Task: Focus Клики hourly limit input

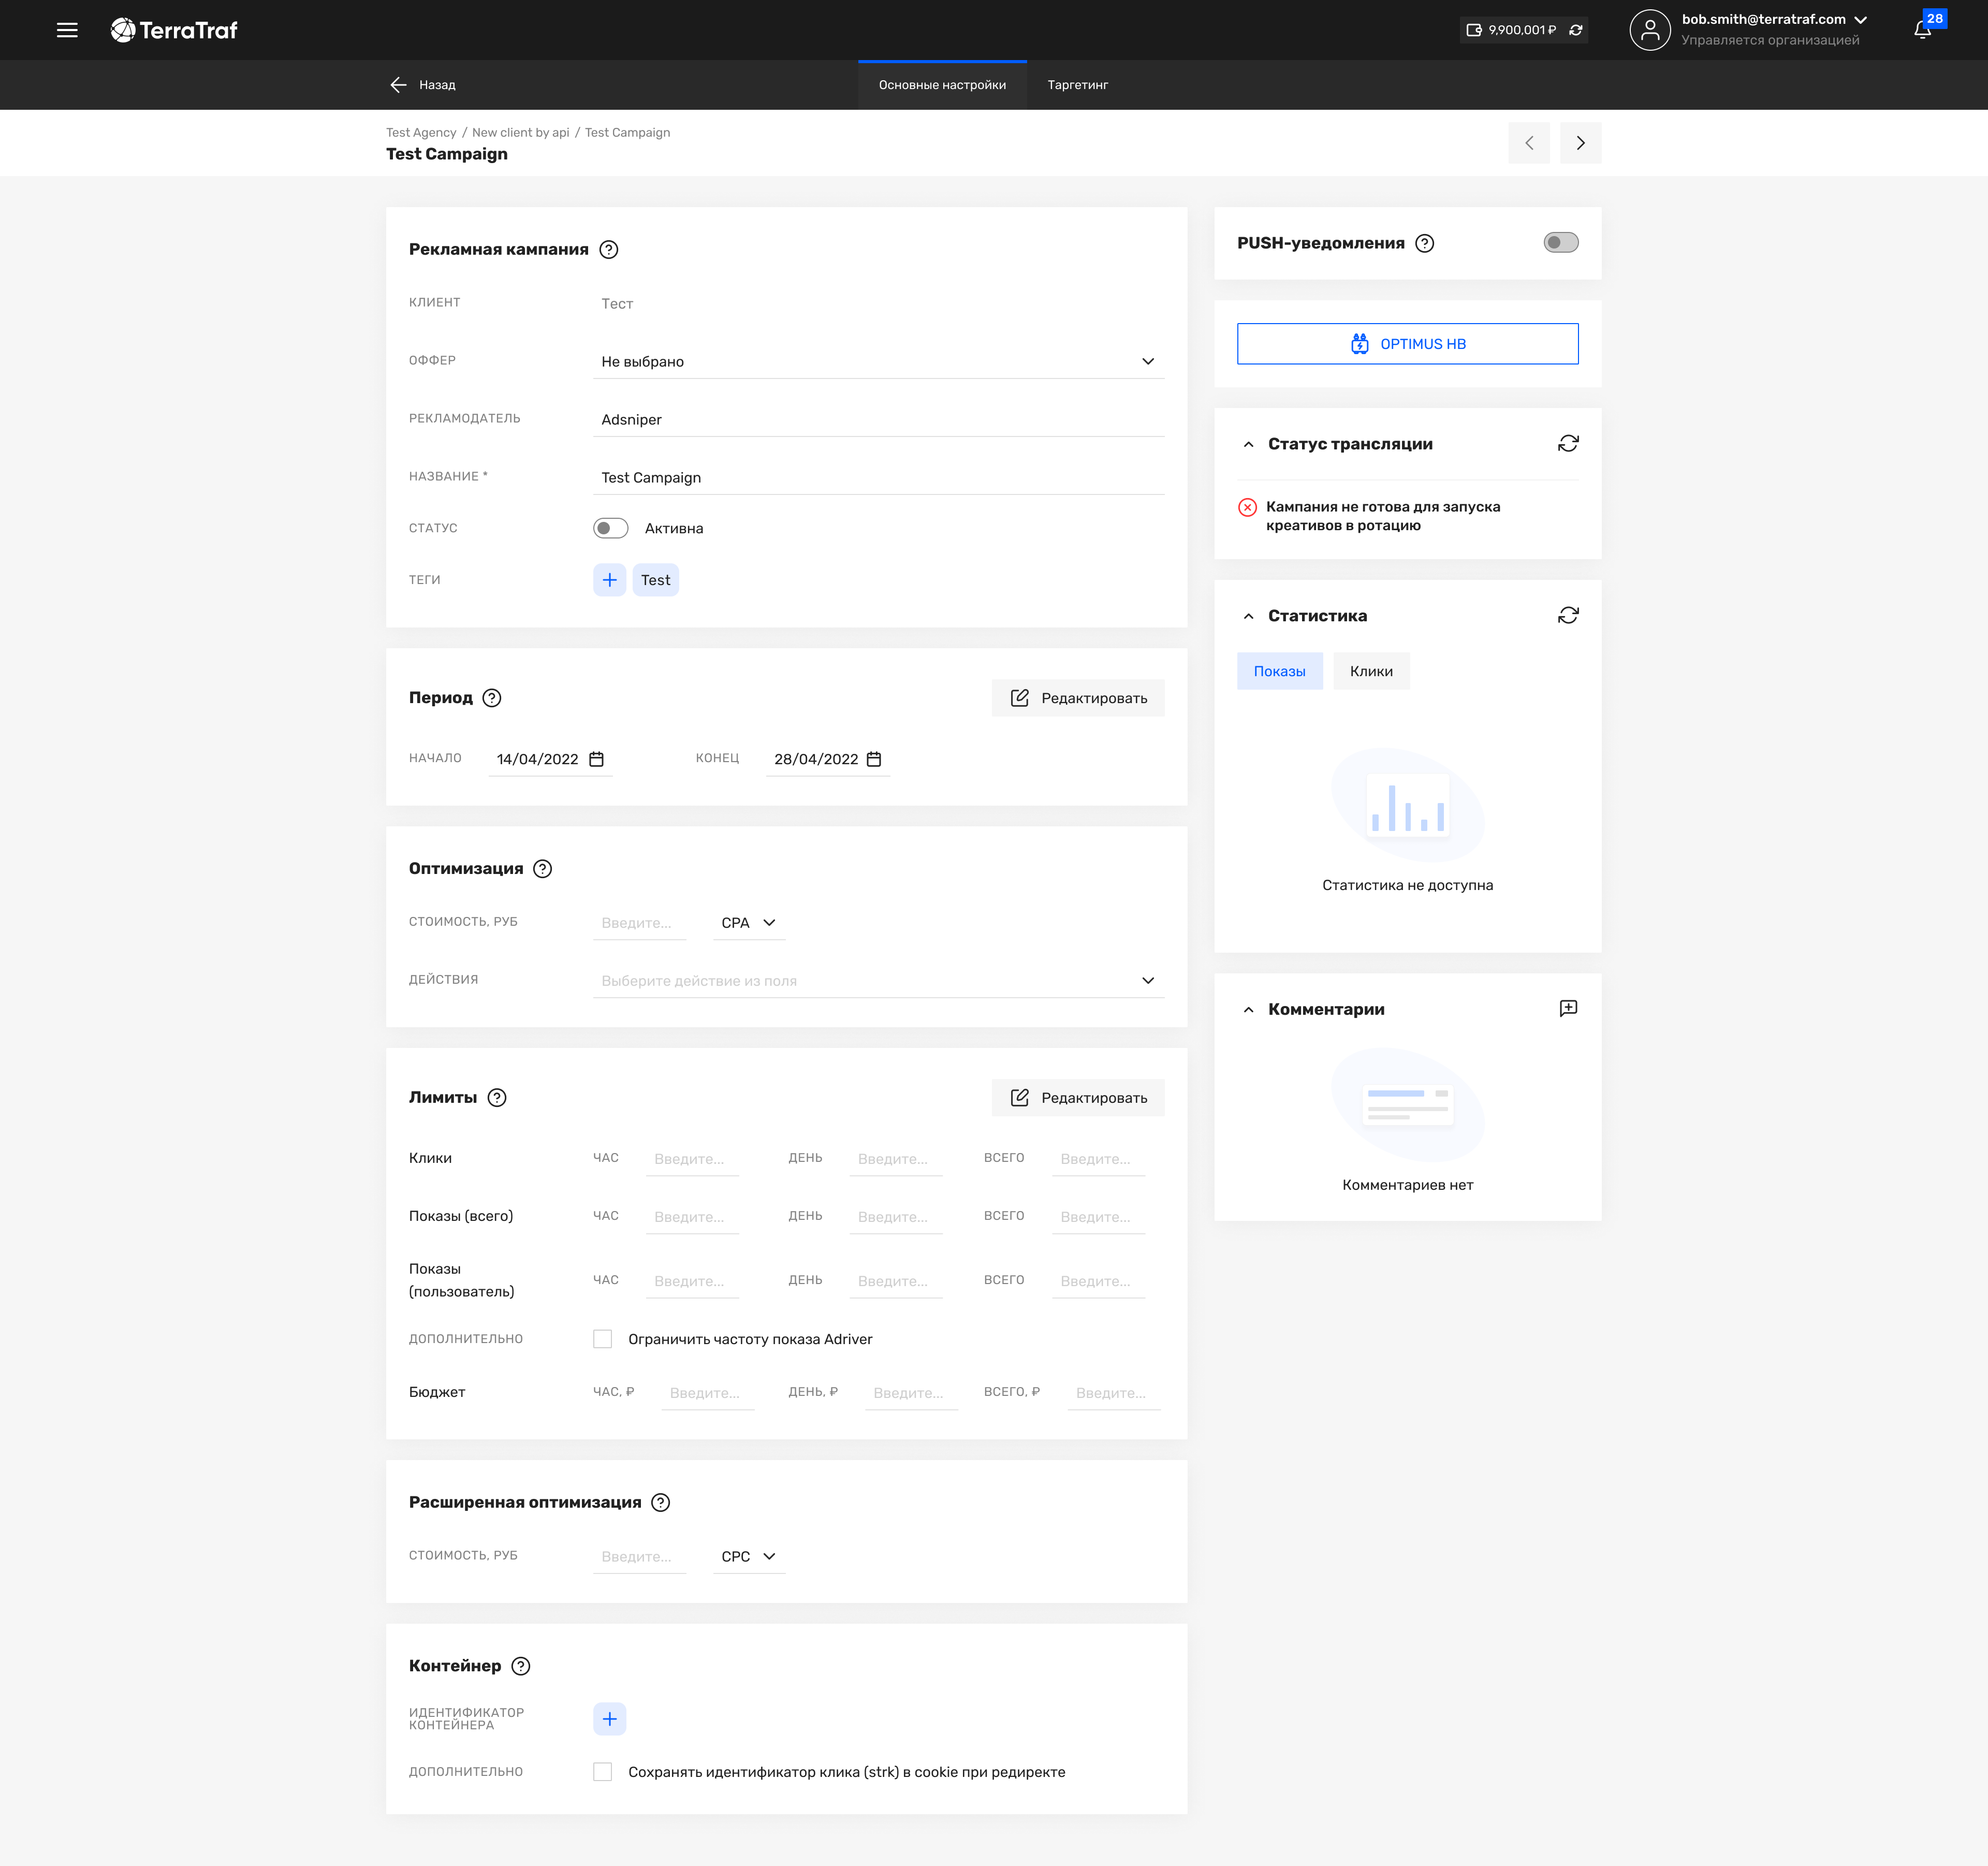Action: [x=693, y=1159]
